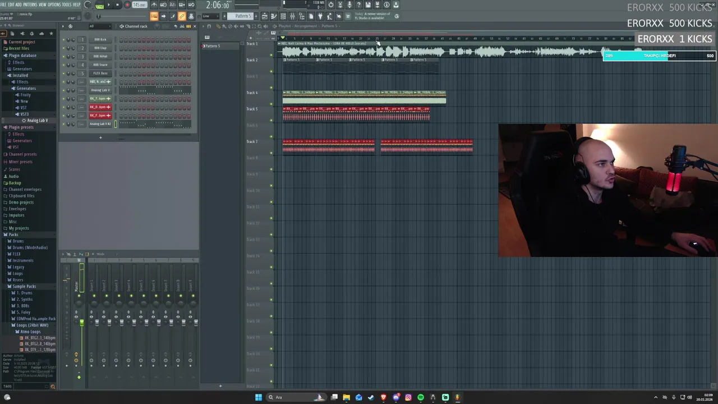Open the Mixer view icon in toolbar
718x404 pixels.
pos(292,16)
